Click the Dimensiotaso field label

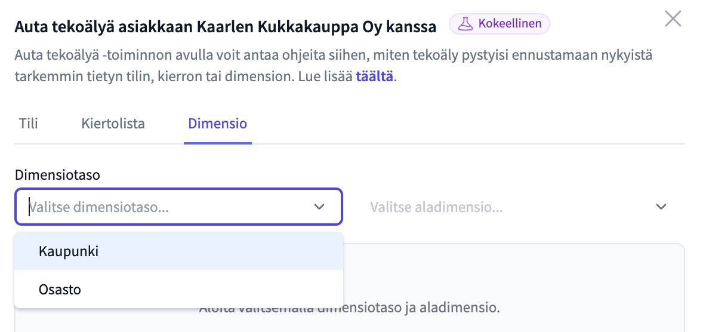[57, 175]
